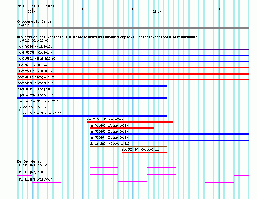Select nsv553466 (Cooper2011) label
This screenshot has width=257, height=199.
141,150
